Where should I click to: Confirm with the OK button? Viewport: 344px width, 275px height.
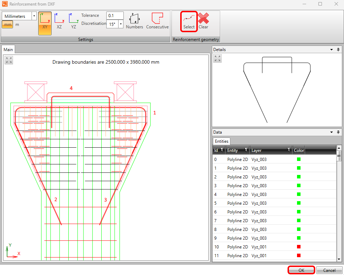[301, 270]
